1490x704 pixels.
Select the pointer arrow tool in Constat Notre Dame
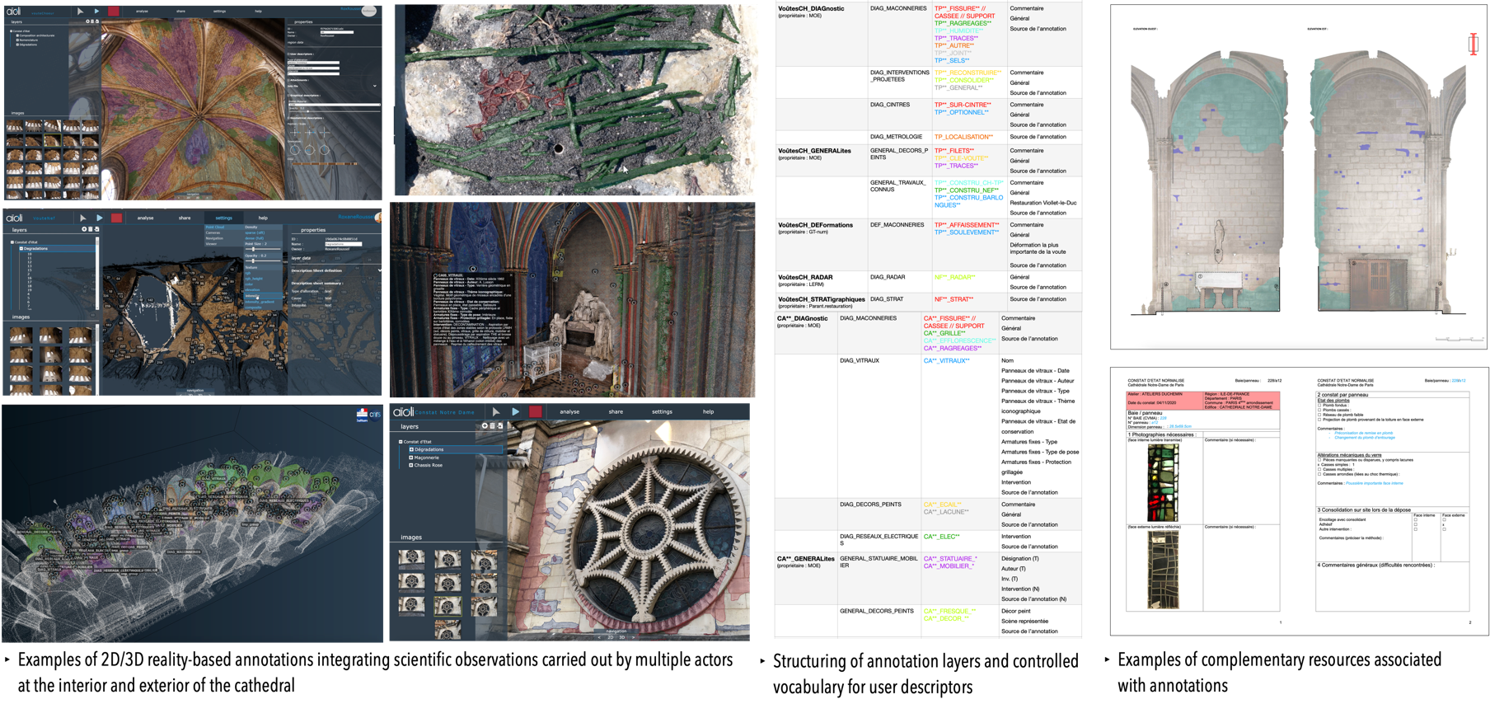pos(496,411)
